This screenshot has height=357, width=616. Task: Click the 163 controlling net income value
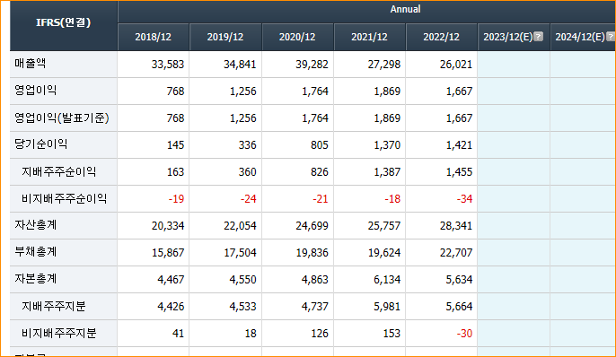[175, 172]
